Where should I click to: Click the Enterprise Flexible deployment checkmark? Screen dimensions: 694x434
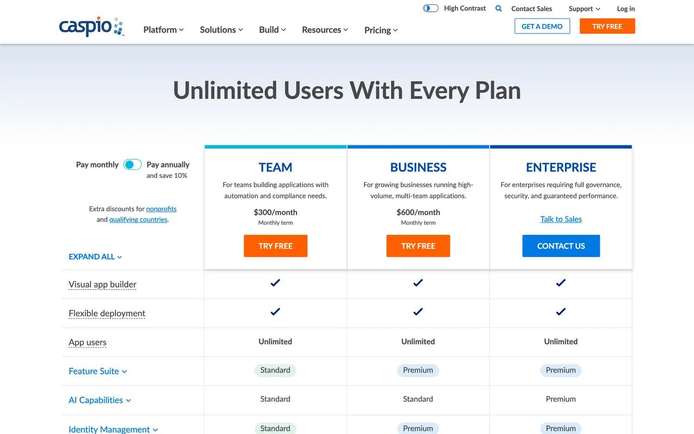[561, 311]
